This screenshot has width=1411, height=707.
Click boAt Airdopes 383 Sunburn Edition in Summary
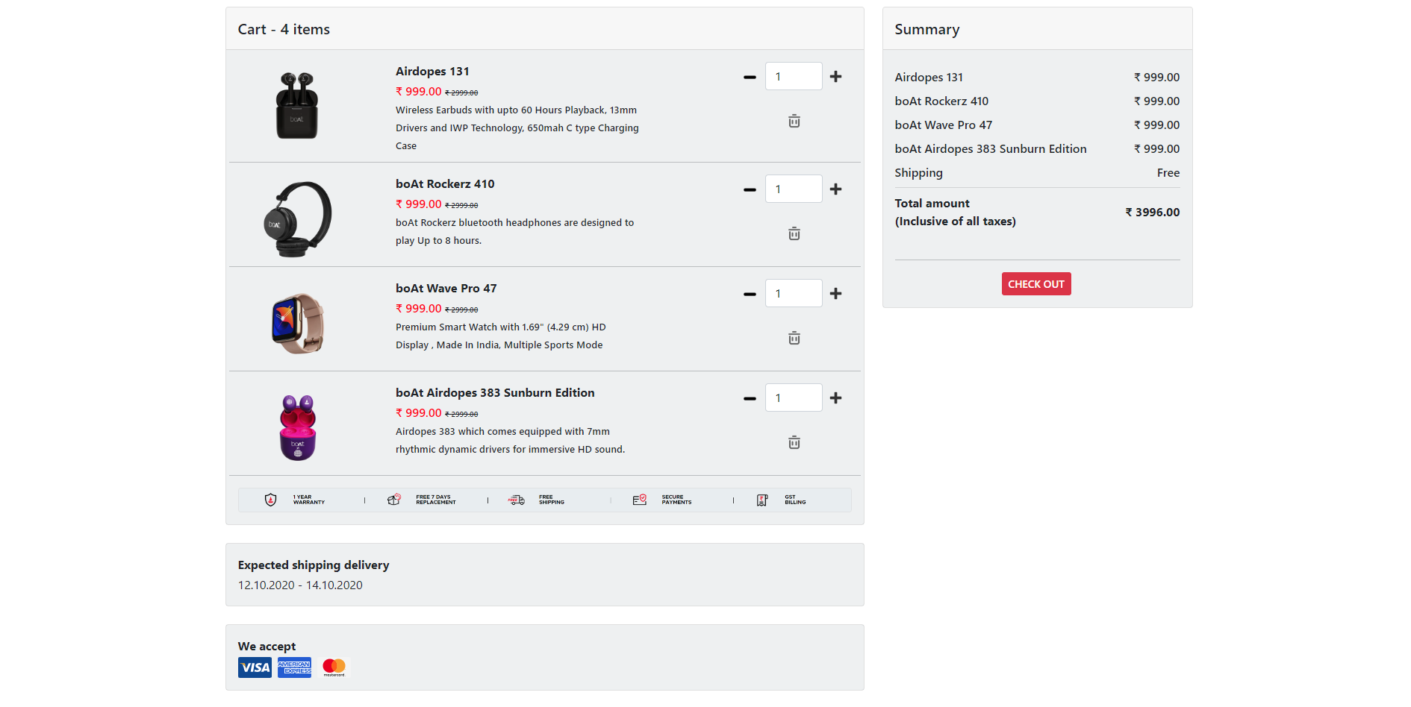(x=991, y=149)
